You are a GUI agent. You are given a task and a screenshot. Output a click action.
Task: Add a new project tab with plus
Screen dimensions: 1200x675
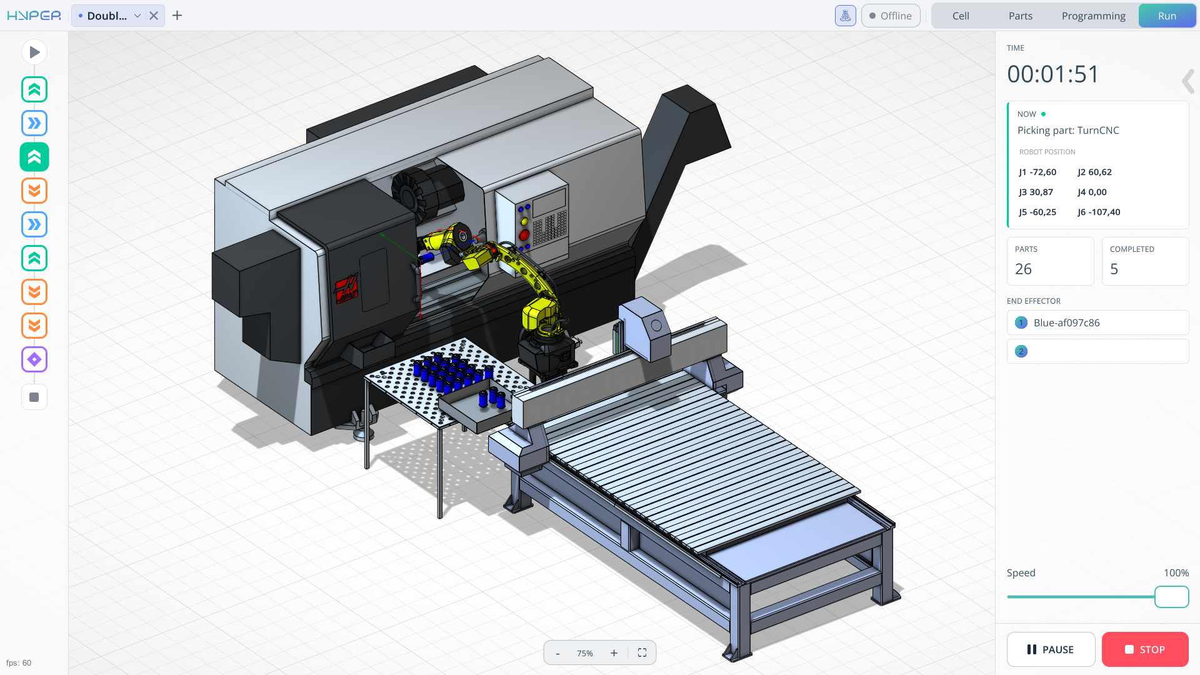click(177, 16)
